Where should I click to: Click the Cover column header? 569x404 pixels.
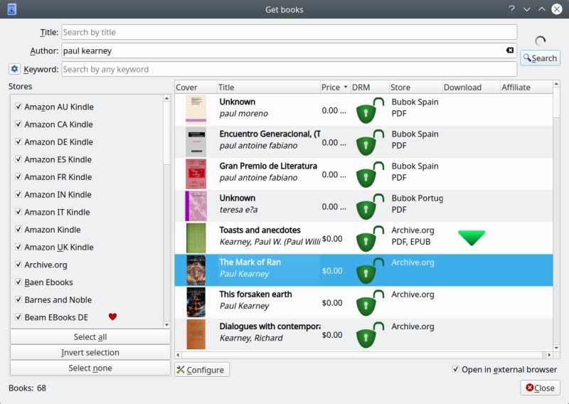pyautogui.click(x=196, y=87)
